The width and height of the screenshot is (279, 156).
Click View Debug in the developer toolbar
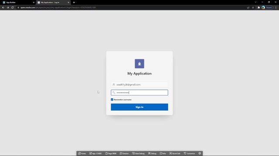(138, 153)
